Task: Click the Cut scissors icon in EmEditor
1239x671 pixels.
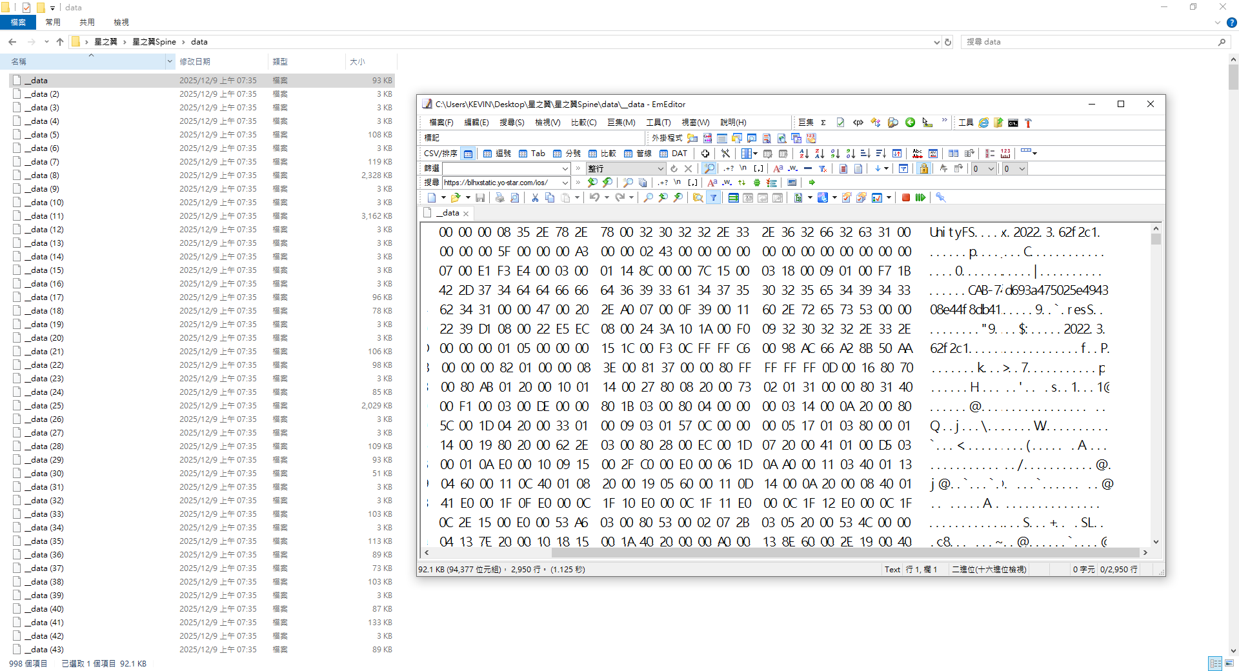Action: tap(535, 198)
